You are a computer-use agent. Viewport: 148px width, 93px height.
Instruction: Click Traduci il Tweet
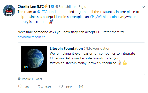click(32, 79)
